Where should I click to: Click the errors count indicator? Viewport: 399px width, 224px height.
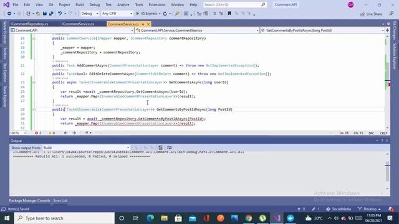[39, 133]
